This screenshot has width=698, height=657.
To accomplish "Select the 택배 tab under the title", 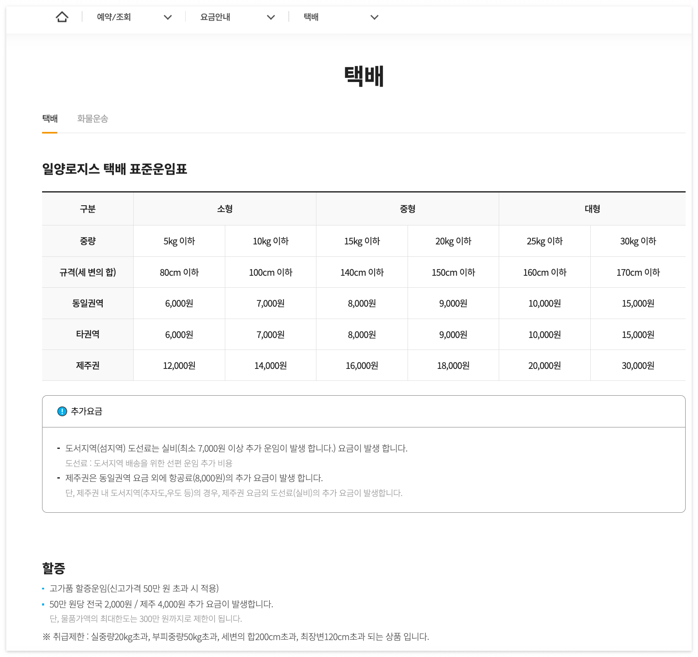I will click(x=50, y=119).
